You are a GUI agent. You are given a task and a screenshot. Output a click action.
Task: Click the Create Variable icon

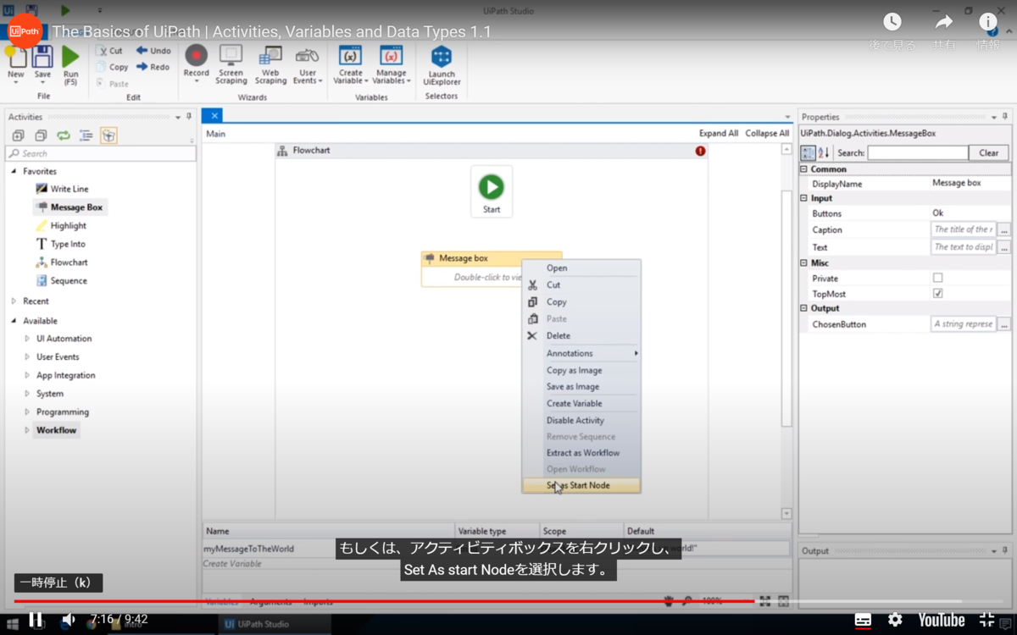click(350, 57)
